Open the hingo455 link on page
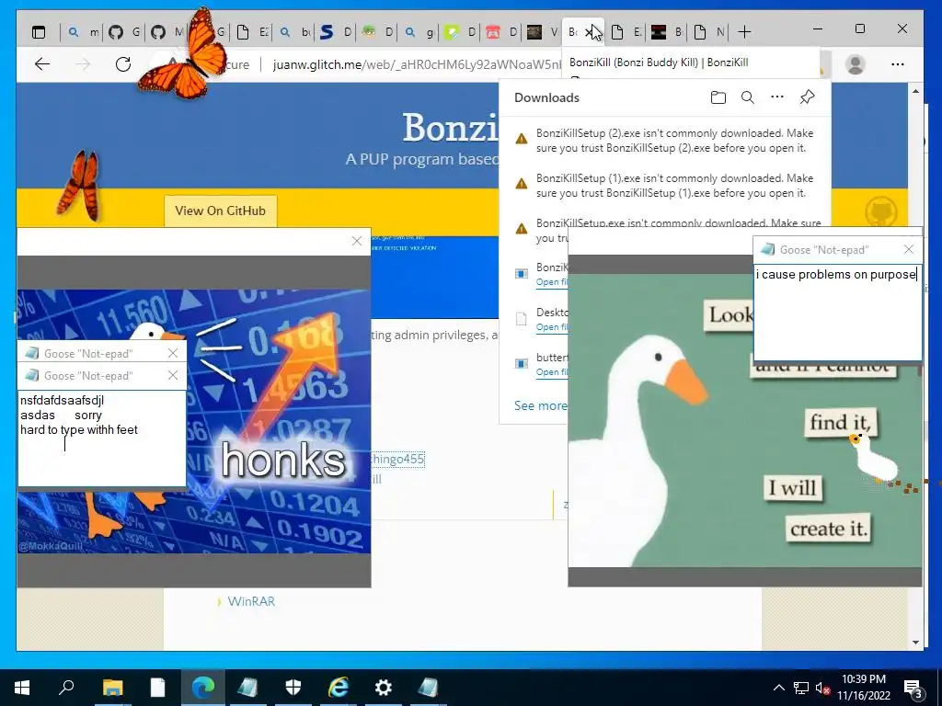The width and height of the screenshot is (942, 706). click(397, 460)
